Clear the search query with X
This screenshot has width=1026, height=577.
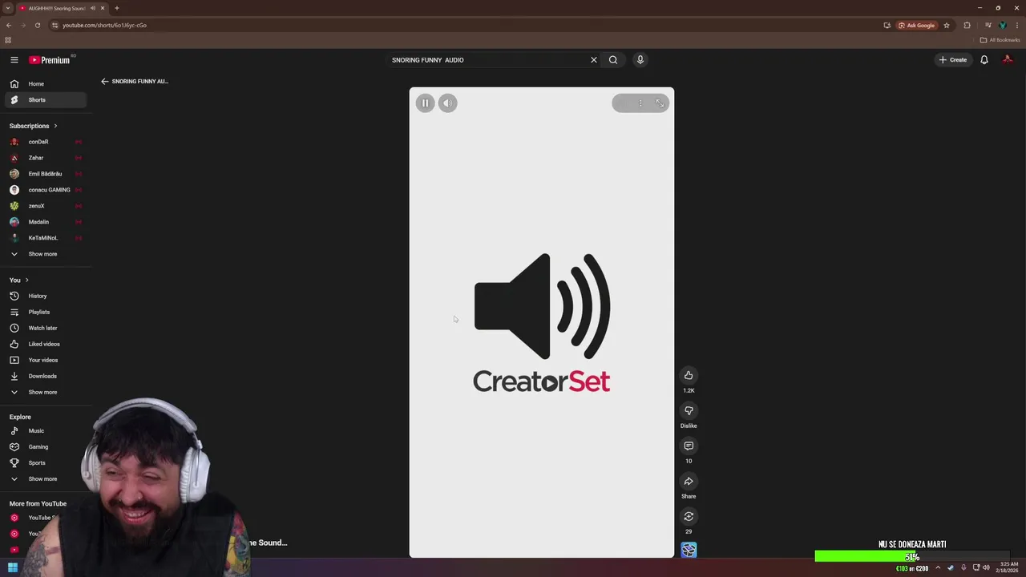(x=594, y=60)
